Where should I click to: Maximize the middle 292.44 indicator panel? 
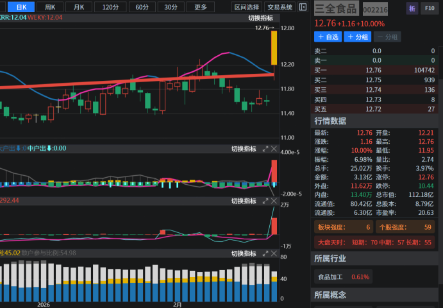pos(265,201)
